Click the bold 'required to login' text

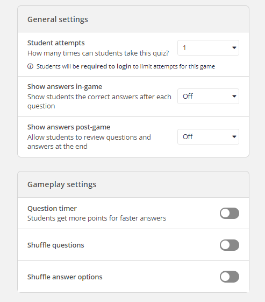(106, 66)
